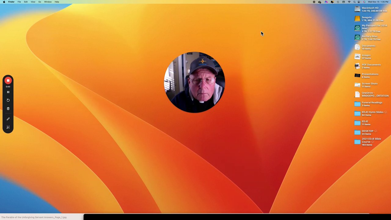
Task: Restart the recording with the circular arrow
Action: (x=8, y=100)
